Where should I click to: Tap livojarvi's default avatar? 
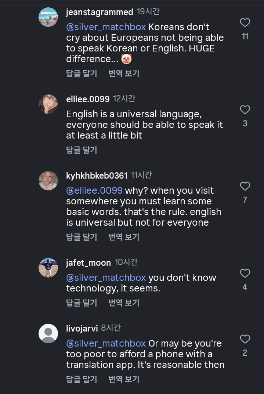pyautogui.click(x=48, y=333)
